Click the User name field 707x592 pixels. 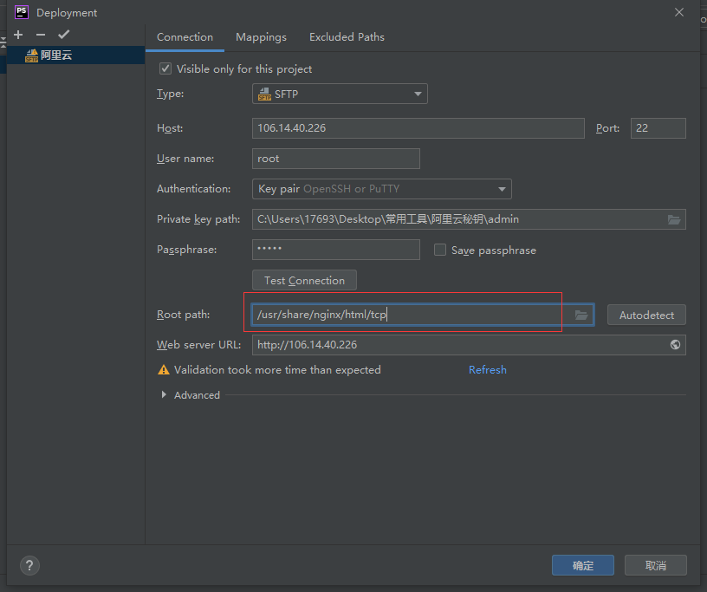coord(336,159)
